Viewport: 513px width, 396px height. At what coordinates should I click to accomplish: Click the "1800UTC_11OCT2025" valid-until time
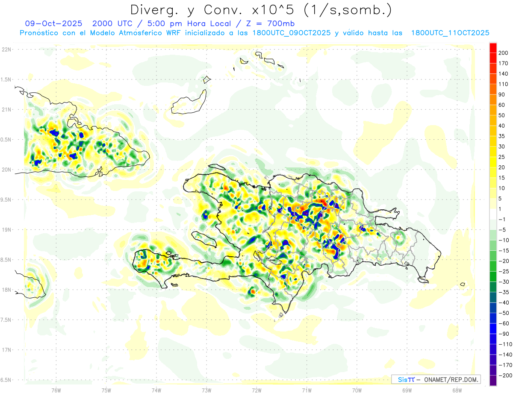(450, 33)
